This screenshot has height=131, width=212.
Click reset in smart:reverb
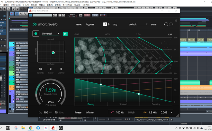click(x=79, y=24)
